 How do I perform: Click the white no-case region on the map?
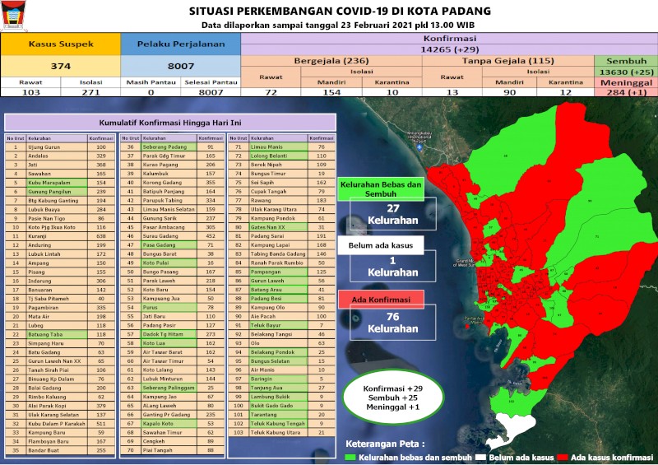coord(512,430)
